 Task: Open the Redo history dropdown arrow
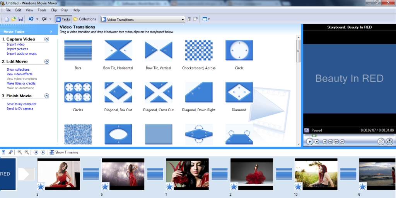click(x=50, y=19)
